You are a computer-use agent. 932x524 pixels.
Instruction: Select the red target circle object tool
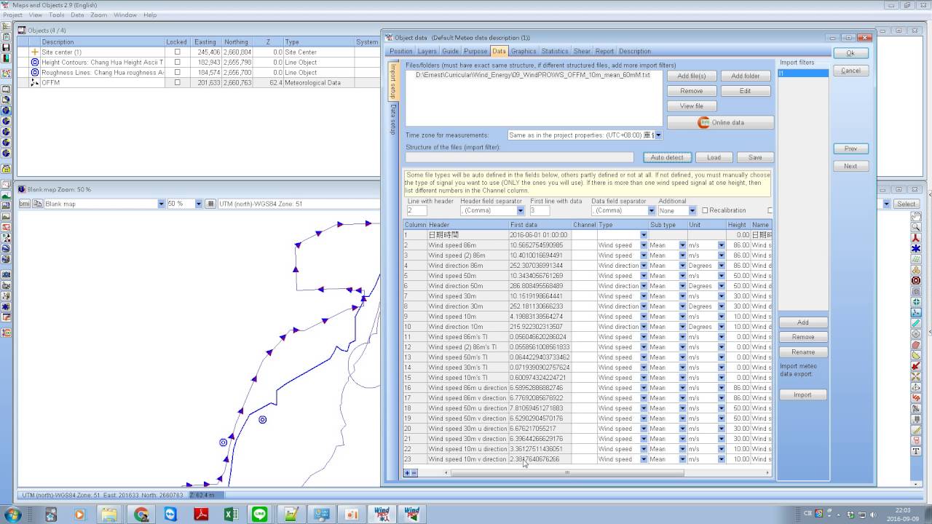click(x=916, y=280)
